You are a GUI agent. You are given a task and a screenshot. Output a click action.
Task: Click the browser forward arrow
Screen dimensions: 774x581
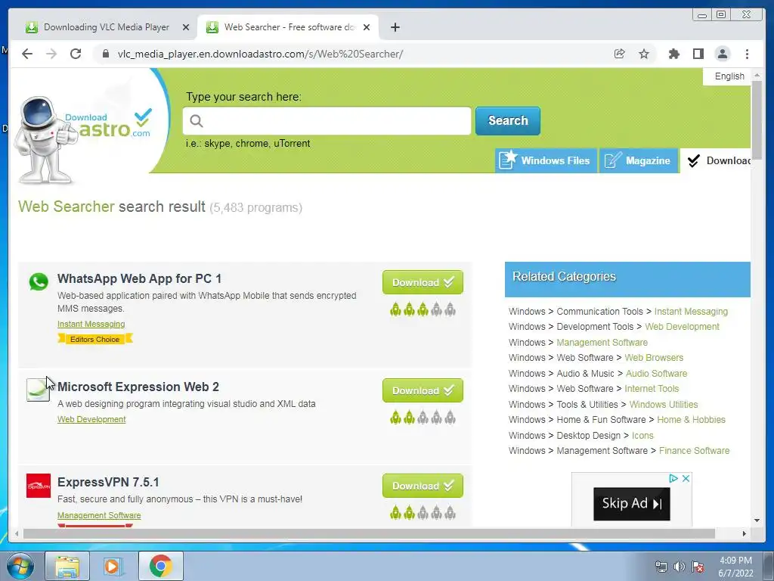point(51,54)
